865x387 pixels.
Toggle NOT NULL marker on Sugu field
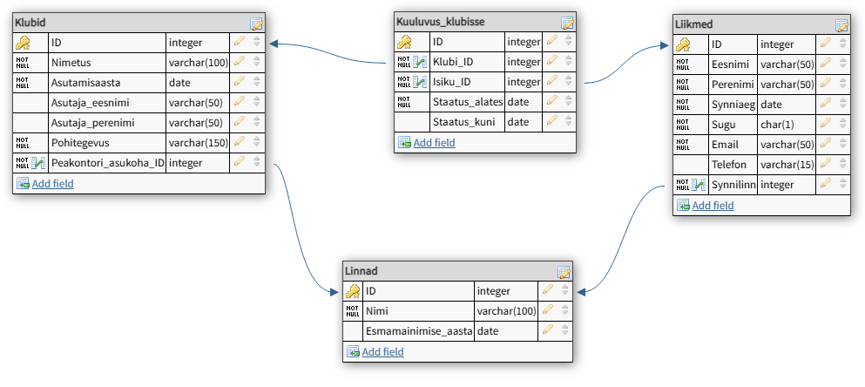coord(682,125)
